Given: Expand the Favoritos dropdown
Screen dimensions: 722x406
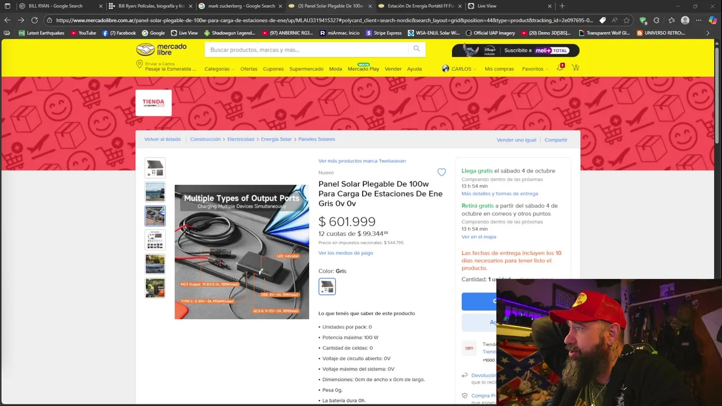Looking at the screenshot, I should coord(535,69).
